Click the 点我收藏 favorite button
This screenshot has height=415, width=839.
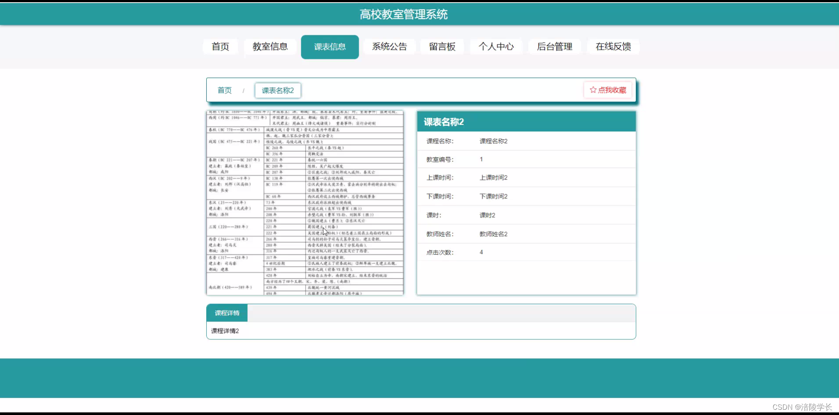click(607, 90)
